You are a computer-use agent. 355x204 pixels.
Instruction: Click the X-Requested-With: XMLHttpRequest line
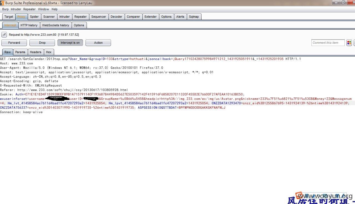click(31, 86)
